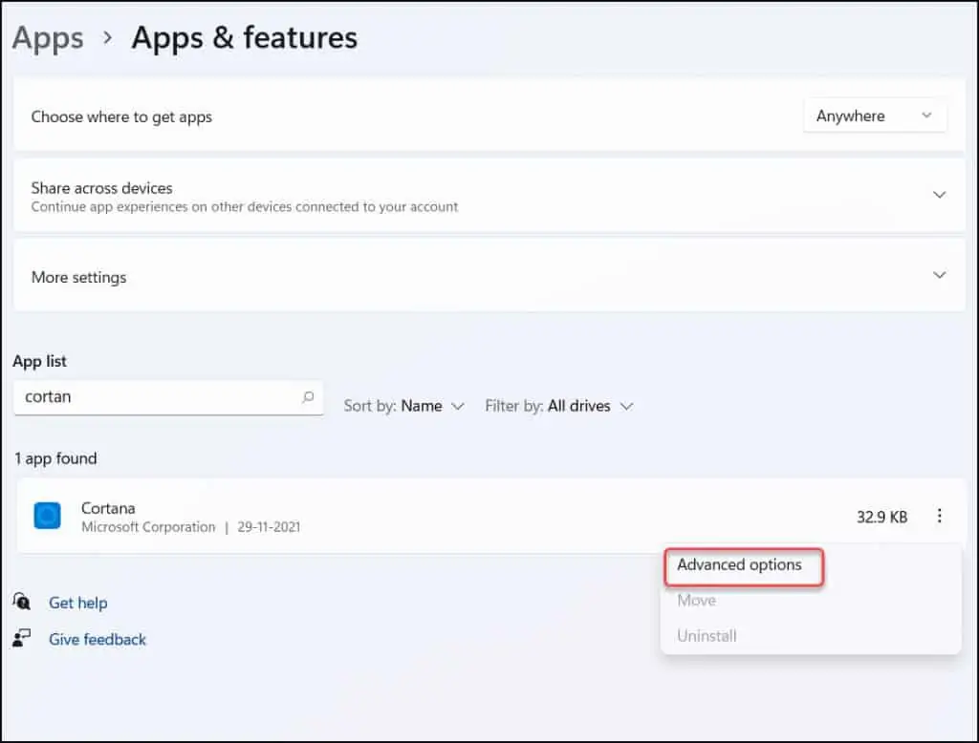Expand the More settings section

pyautogui.click(x=939, y=275)
